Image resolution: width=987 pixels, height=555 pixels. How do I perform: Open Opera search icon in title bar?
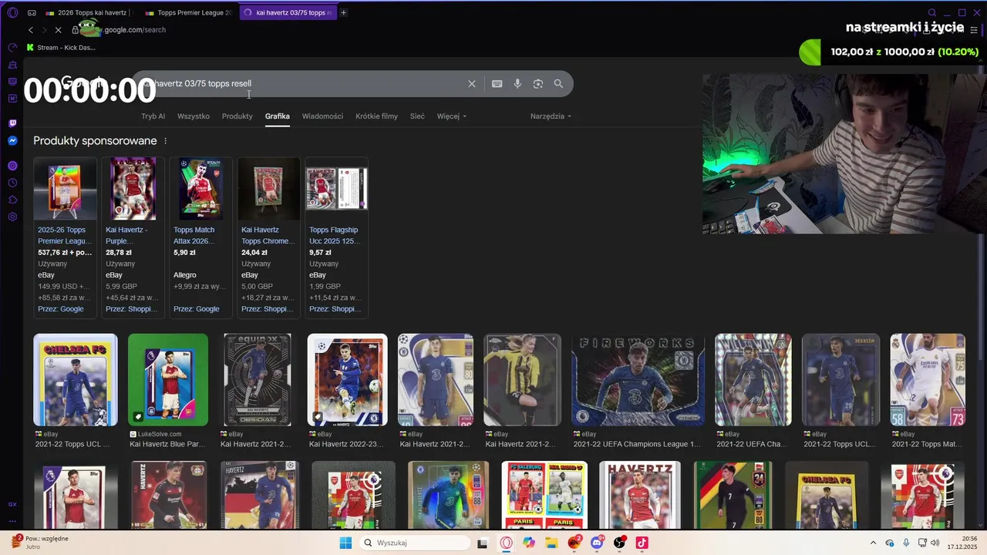(931, 12)
